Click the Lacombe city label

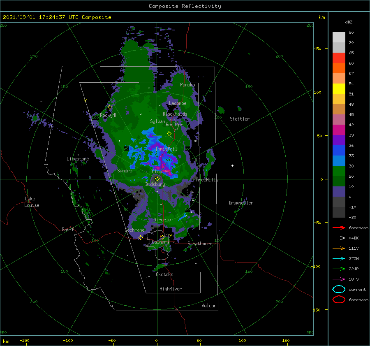tap(178, 103)
